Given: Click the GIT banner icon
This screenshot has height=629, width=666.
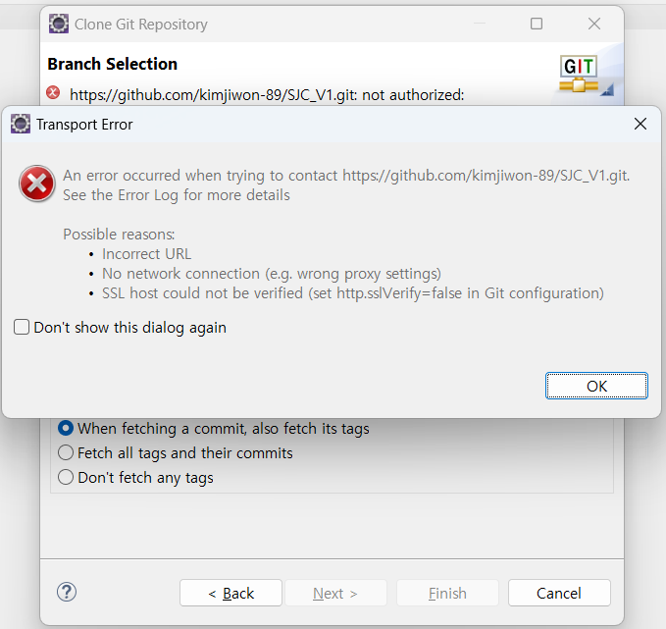Looking at the screenshot, I should click(583, 75).
